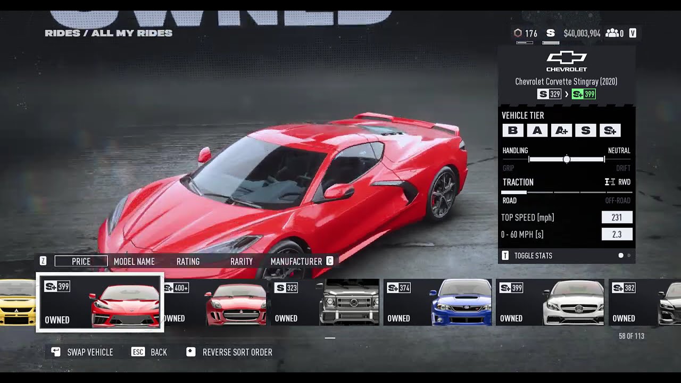Select vehicle tier B

click(513, 130)
